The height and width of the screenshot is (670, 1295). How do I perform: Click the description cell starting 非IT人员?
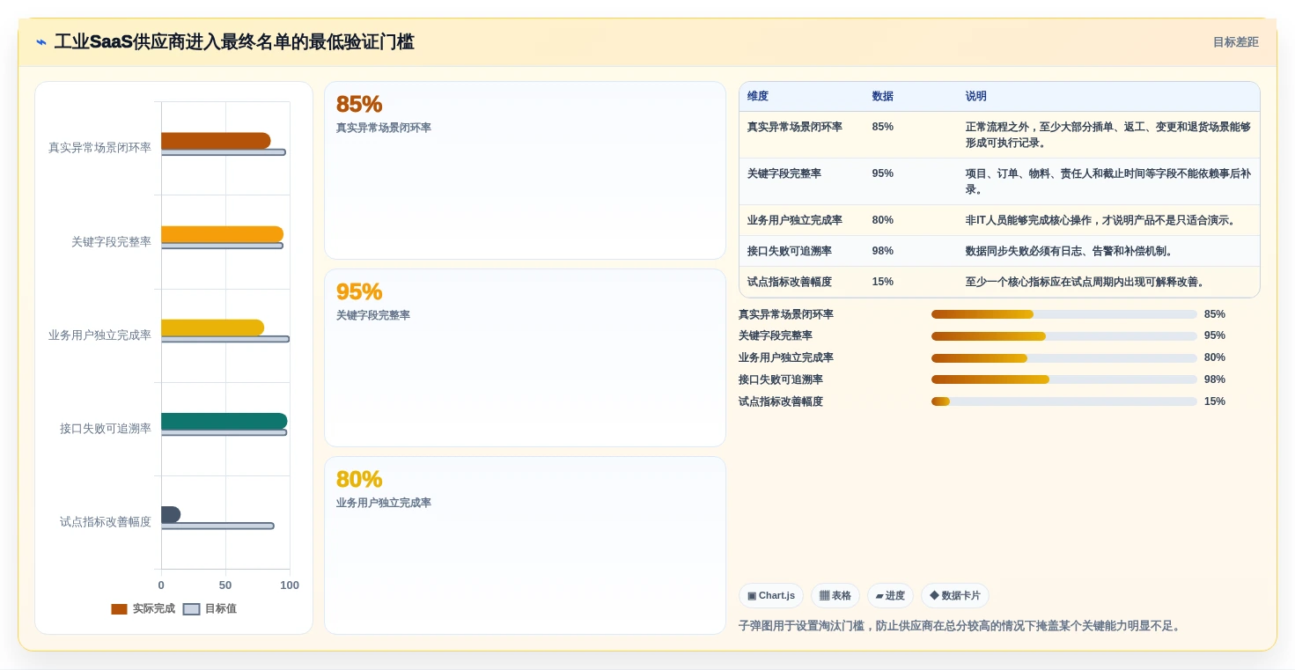click(1101, 220)
